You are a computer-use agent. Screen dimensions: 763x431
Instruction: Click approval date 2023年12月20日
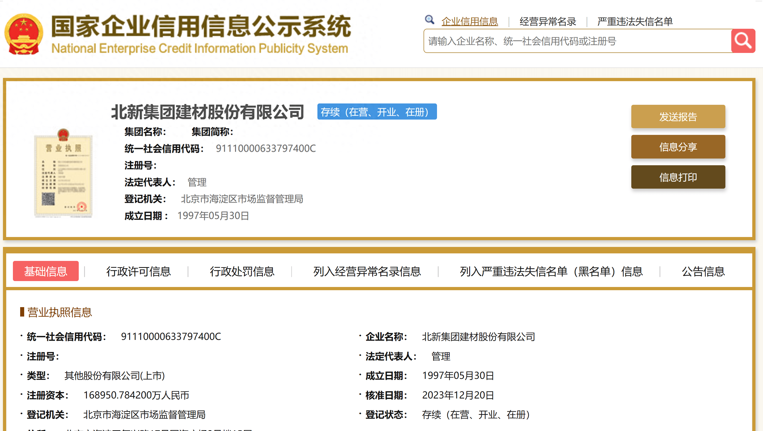458,395
